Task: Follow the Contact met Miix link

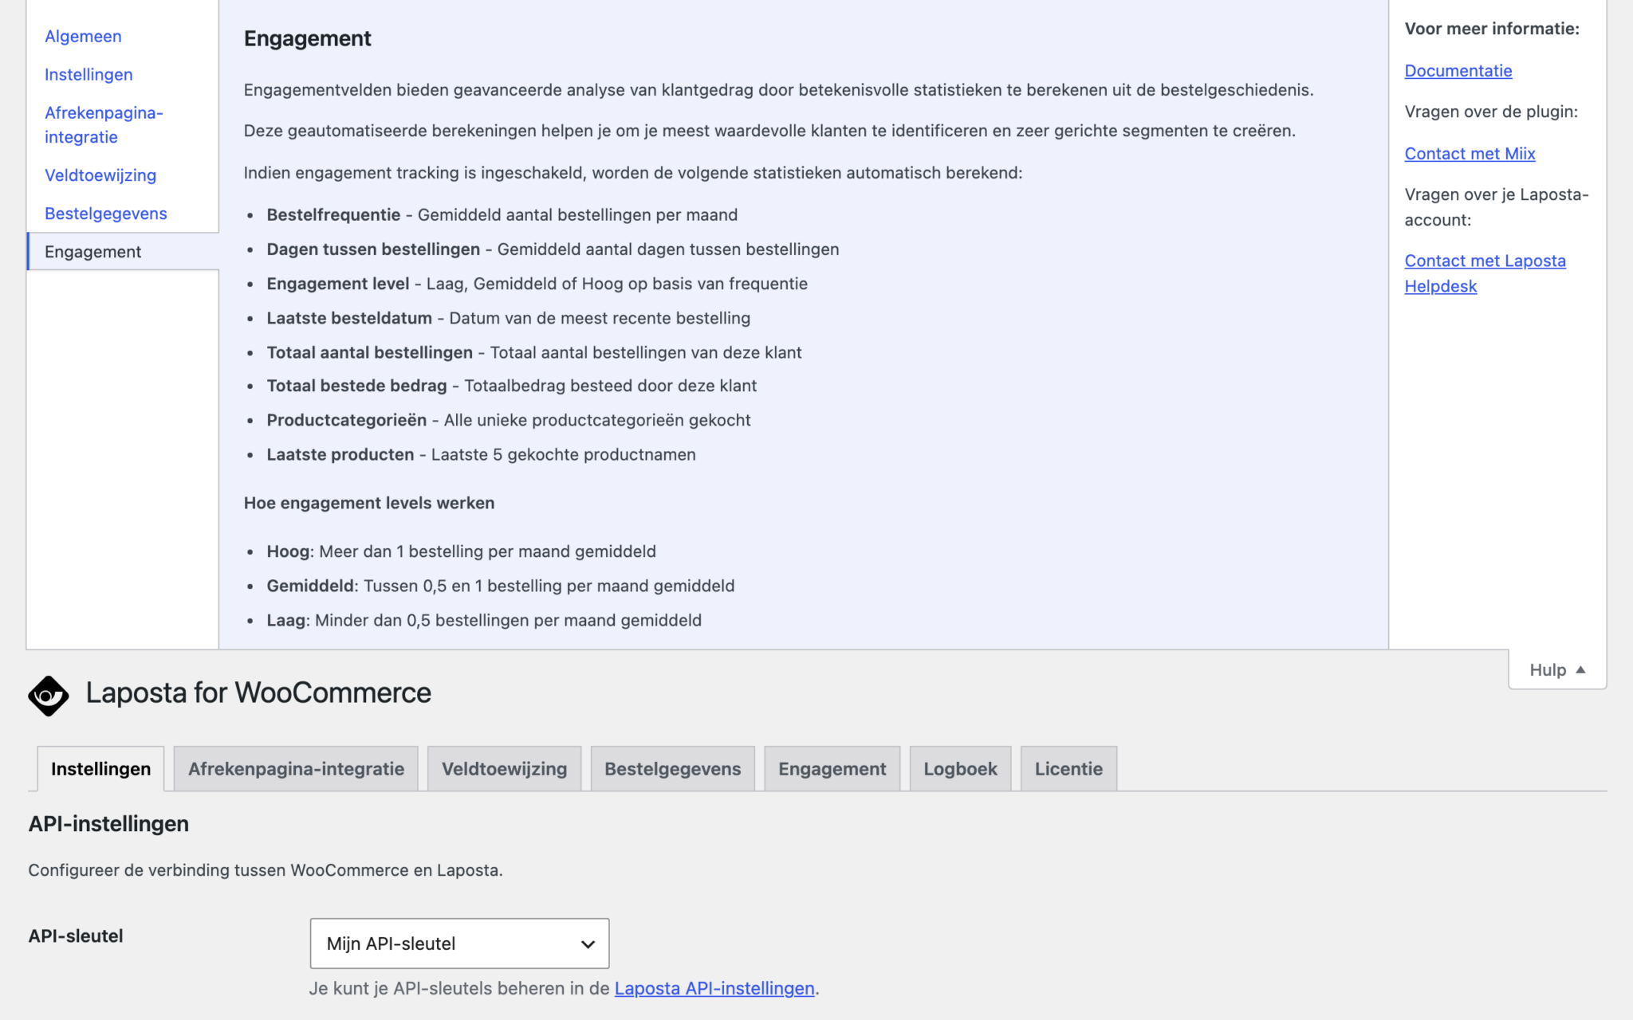Action: point(1470,154)
